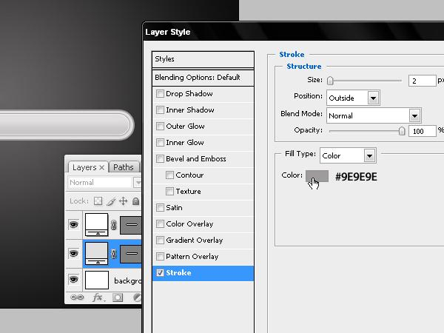Hide the background layer with eye icon

click(x=73, y=280)
